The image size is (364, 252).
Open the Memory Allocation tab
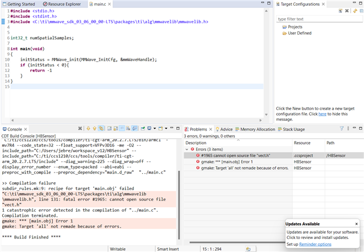click(255, 129)
